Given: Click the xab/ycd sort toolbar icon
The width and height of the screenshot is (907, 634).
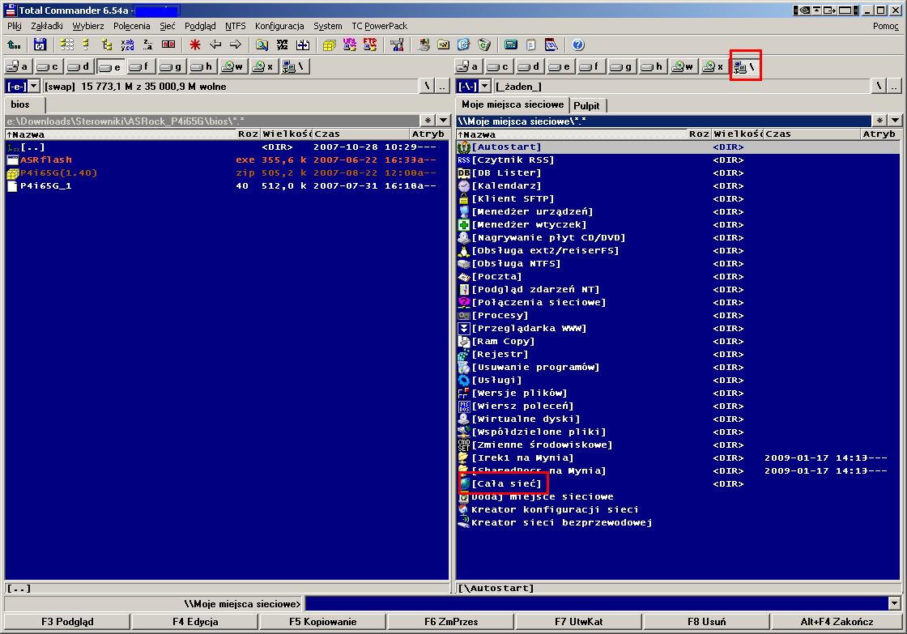Looking at the screenshot, I should pyautogui.click(x=127, y=45).
